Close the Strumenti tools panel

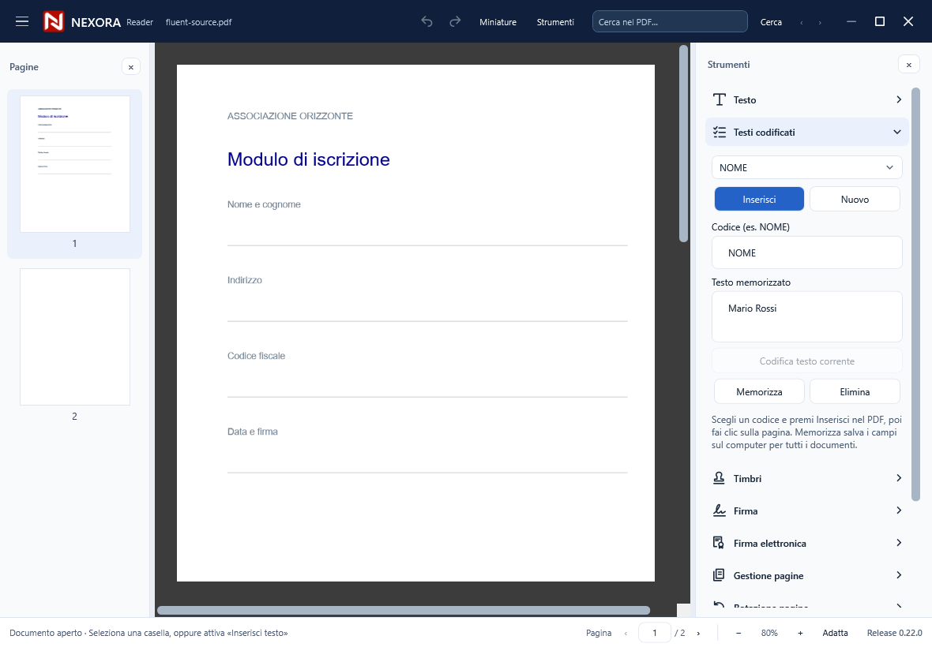908,65
